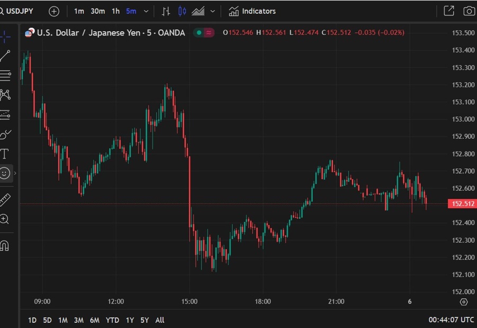Select the forecasting and measurement tool
This screenshot has width=477, height=328.
tap(5, 114)
